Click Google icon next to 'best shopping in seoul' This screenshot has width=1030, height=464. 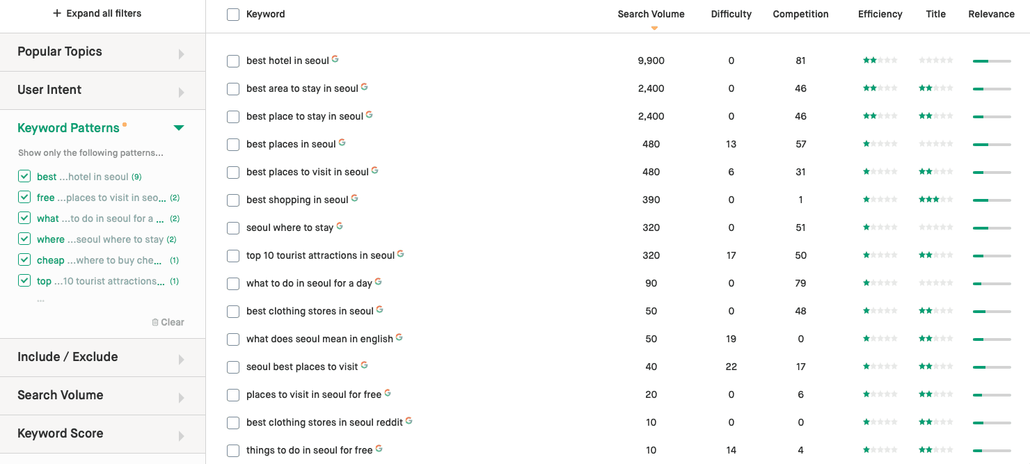coord(354,198)
